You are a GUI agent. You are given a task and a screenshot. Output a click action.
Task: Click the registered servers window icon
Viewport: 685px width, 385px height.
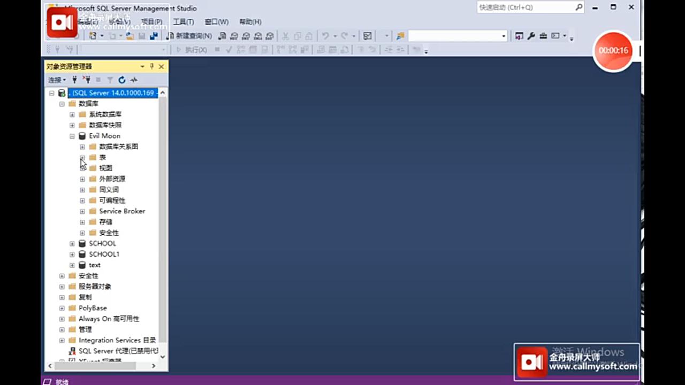[x=519, y=36]
